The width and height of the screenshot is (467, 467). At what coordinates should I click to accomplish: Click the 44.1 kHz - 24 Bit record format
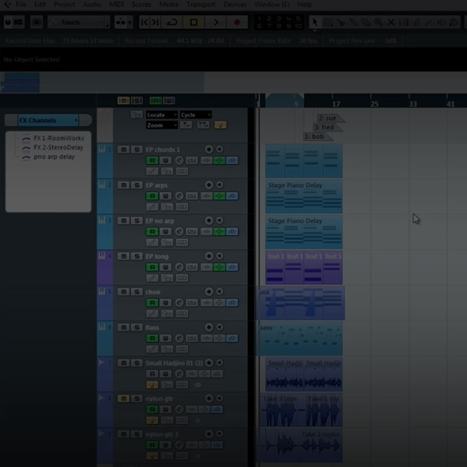pyautogui.click(x=201, y=41)
